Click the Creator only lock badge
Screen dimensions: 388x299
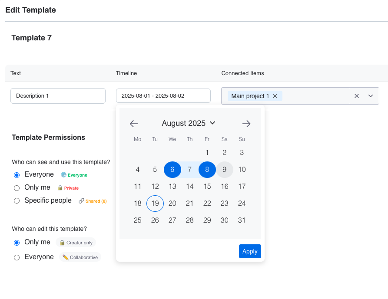(x=76, y=243)
